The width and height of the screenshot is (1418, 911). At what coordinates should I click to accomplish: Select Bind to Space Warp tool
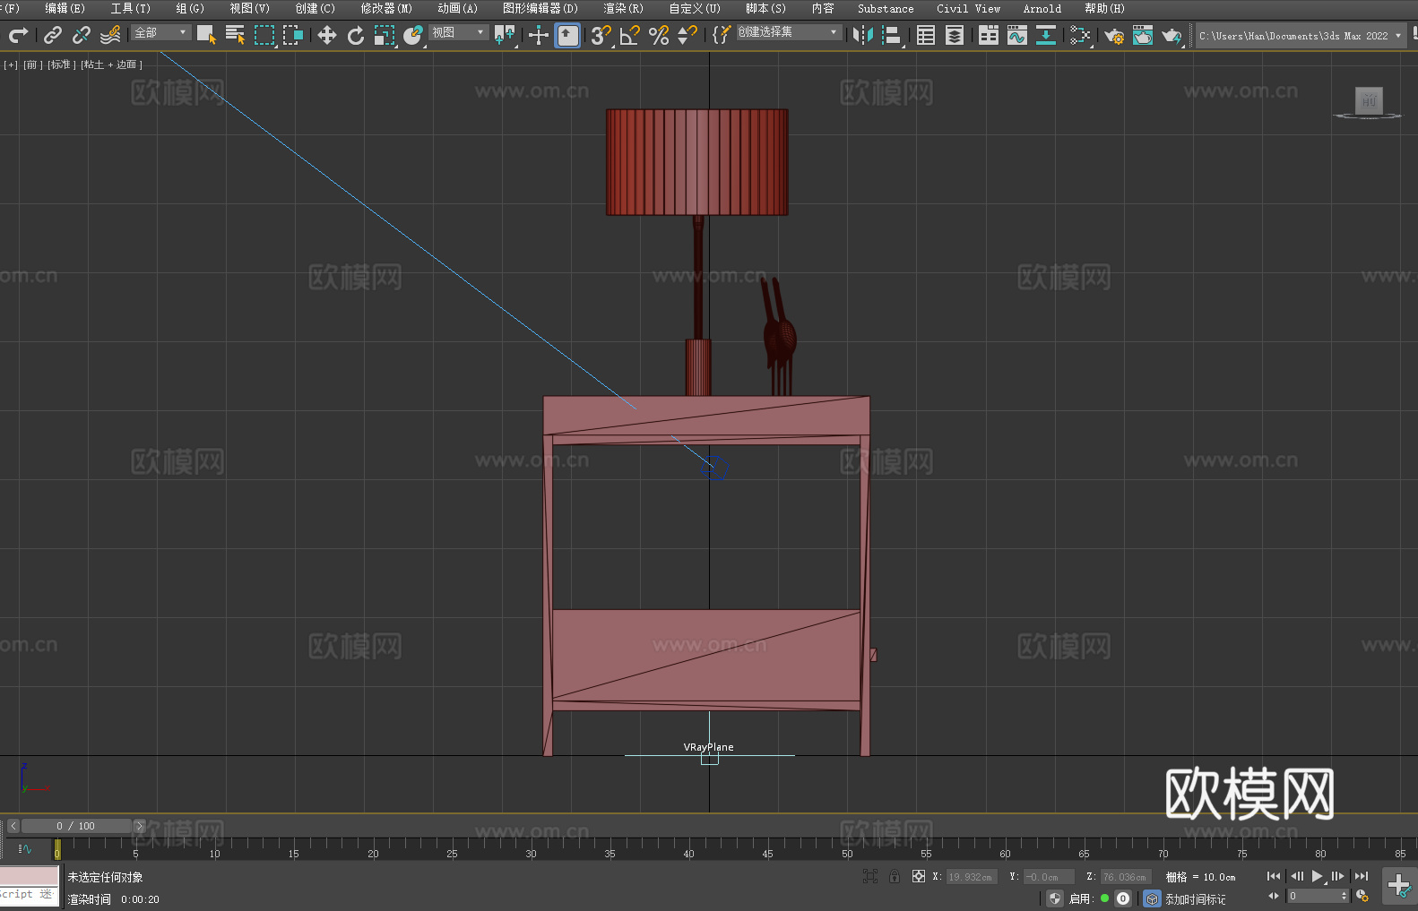tap(110, 35)
